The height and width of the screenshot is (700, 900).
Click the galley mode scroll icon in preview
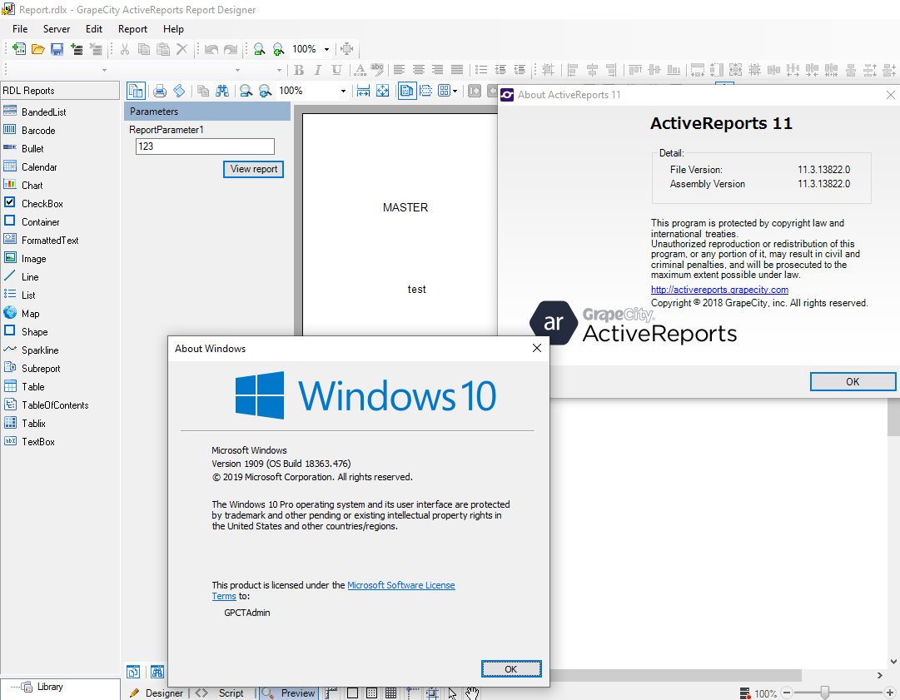179,91
